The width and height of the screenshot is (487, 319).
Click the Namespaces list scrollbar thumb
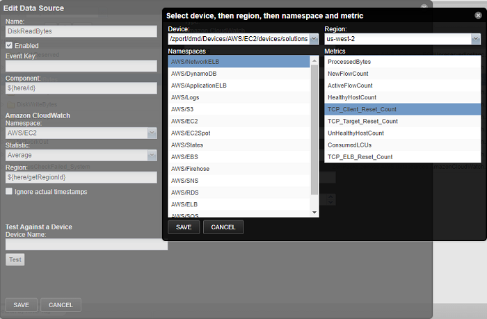tap(314, 130)
